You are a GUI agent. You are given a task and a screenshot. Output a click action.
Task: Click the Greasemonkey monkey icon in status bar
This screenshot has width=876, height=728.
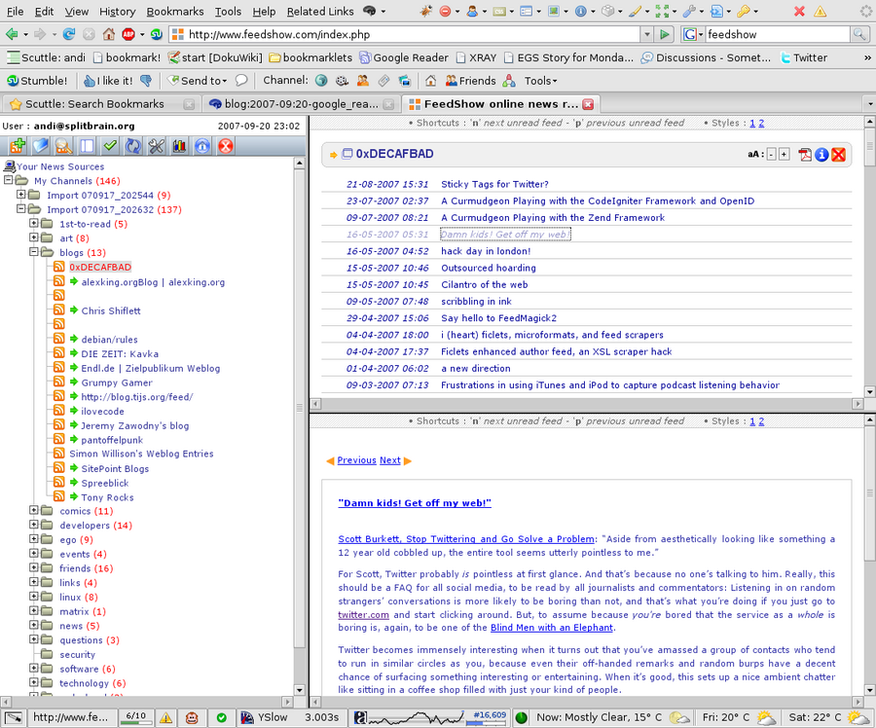192,717
